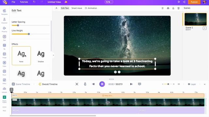Image resolution: width=209 pixels, height=117 pixels.
Task: Open the Property section in sidebar
Action: [x=4, y=29]
